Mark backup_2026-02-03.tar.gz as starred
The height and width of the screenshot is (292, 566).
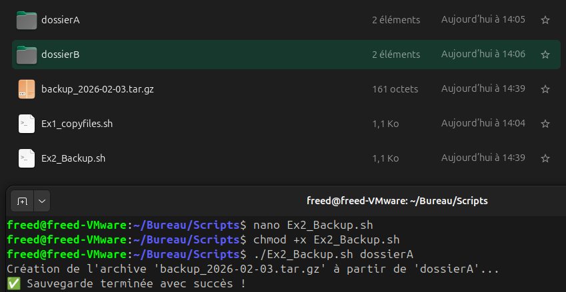click(x=545, y=89)
